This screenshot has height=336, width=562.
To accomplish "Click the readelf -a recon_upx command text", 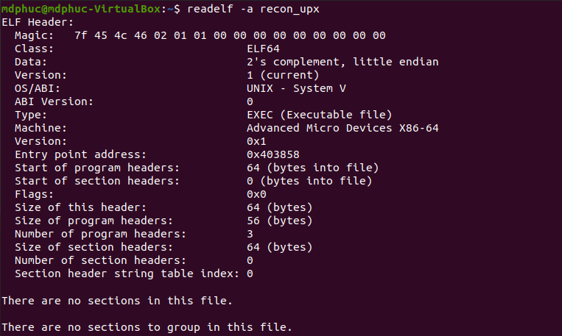I will 253,9.
